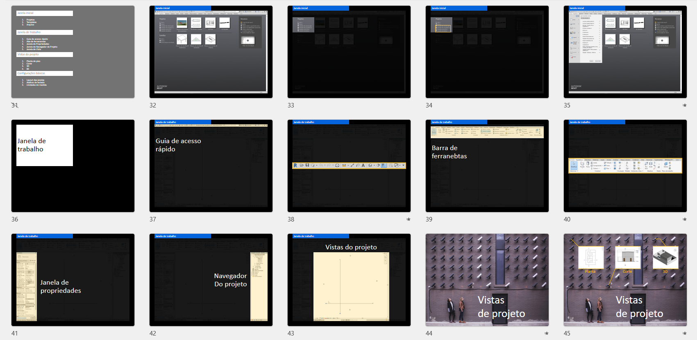Select slide 35 with the open file menu
The image size is (697, 340).
click(625, 52)
